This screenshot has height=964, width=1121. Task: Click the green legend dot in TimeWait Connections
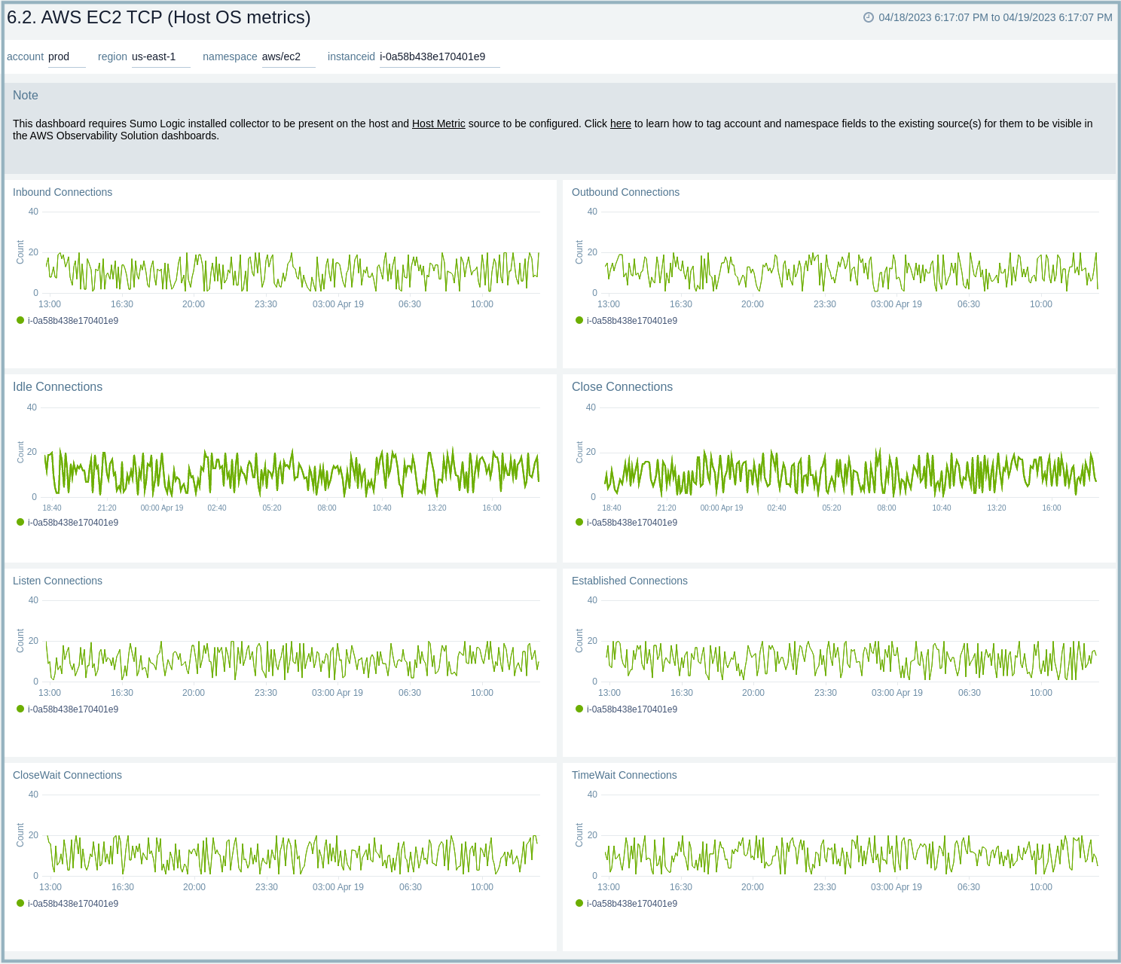pyautogui.click(x=579, y=903)
